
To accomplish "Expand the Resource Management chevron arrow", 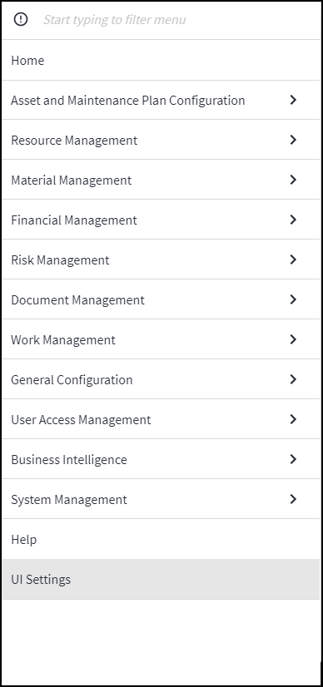I will pyautogui.click(x=293, y=140).
